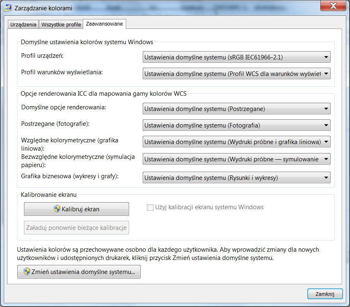This screenshot has width=350, height=307.
Task: Expand the Względne kolorymetryczne dropdown list
Action: click(x=236, y=142)
